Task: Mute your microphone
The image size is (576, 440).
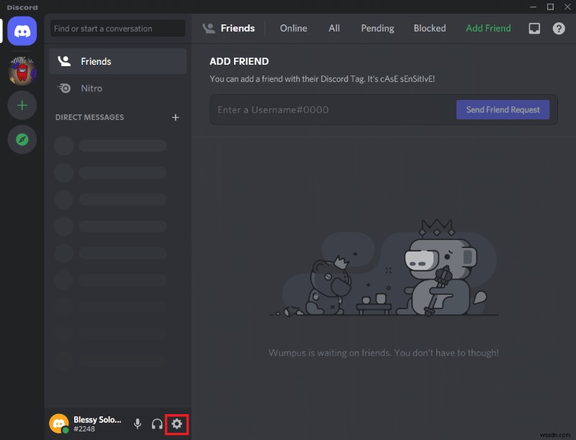Action: tap(138, 424)
